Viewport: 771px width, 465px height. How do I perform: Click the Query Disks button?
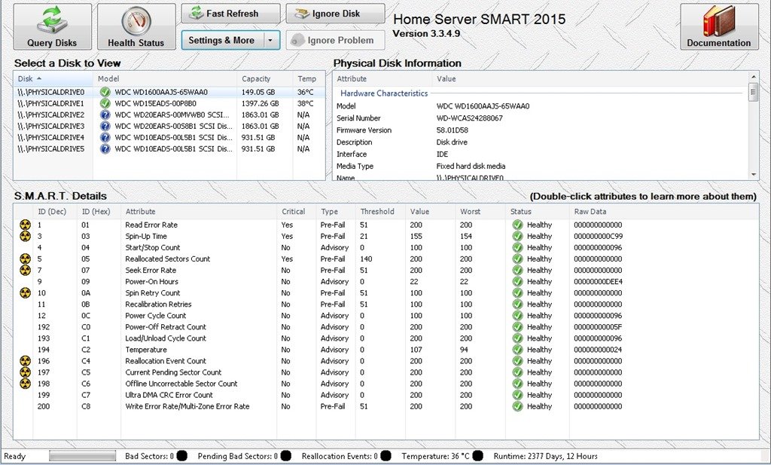tap(52, 26)
